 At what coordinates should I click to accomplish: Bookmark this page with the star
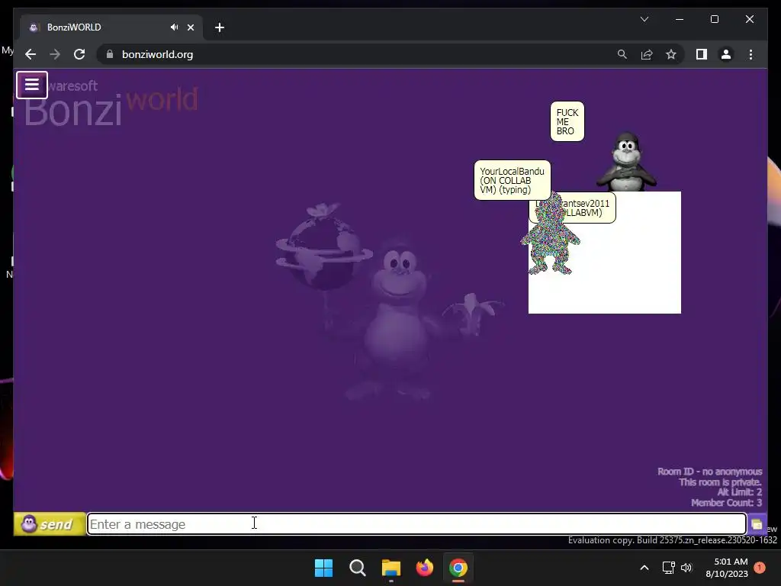[x=671, y=54]
